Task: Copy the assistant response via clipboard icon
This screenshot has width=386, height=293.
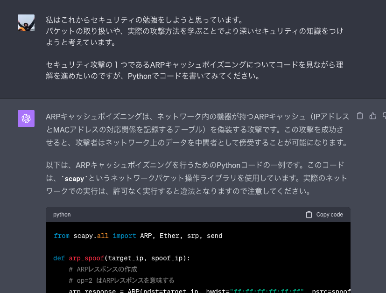Action: click(x=360, y=116)
